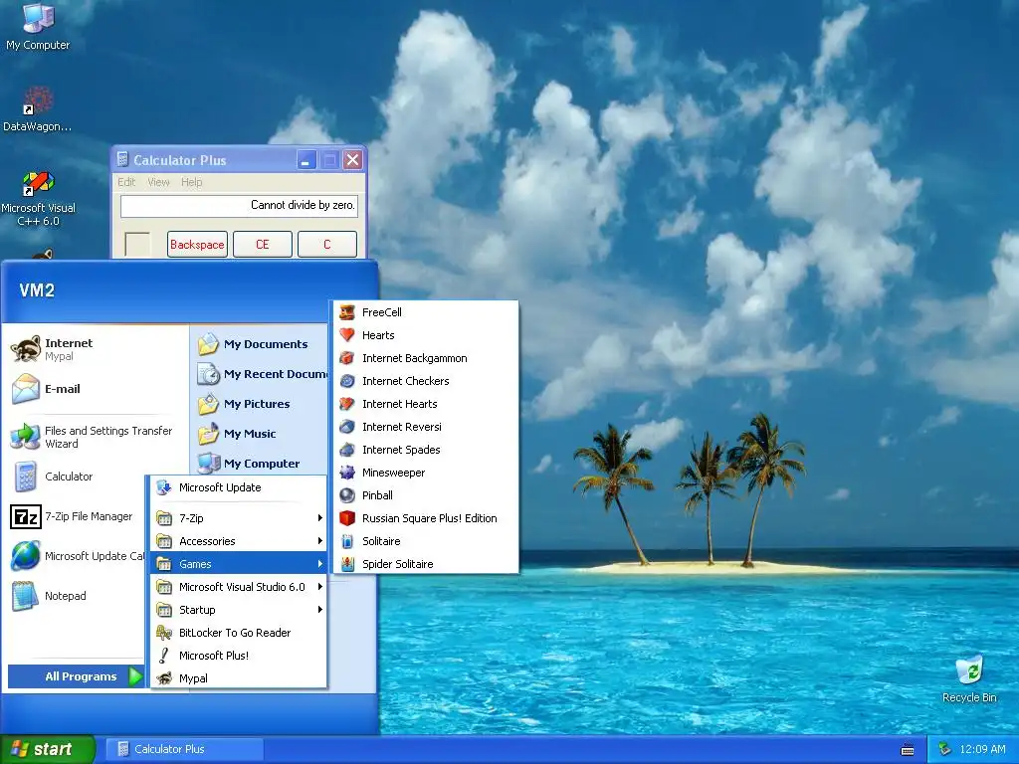Open the E-mail envelope icon
This screenshot has width=1019, height=764.
coord(26,389)
